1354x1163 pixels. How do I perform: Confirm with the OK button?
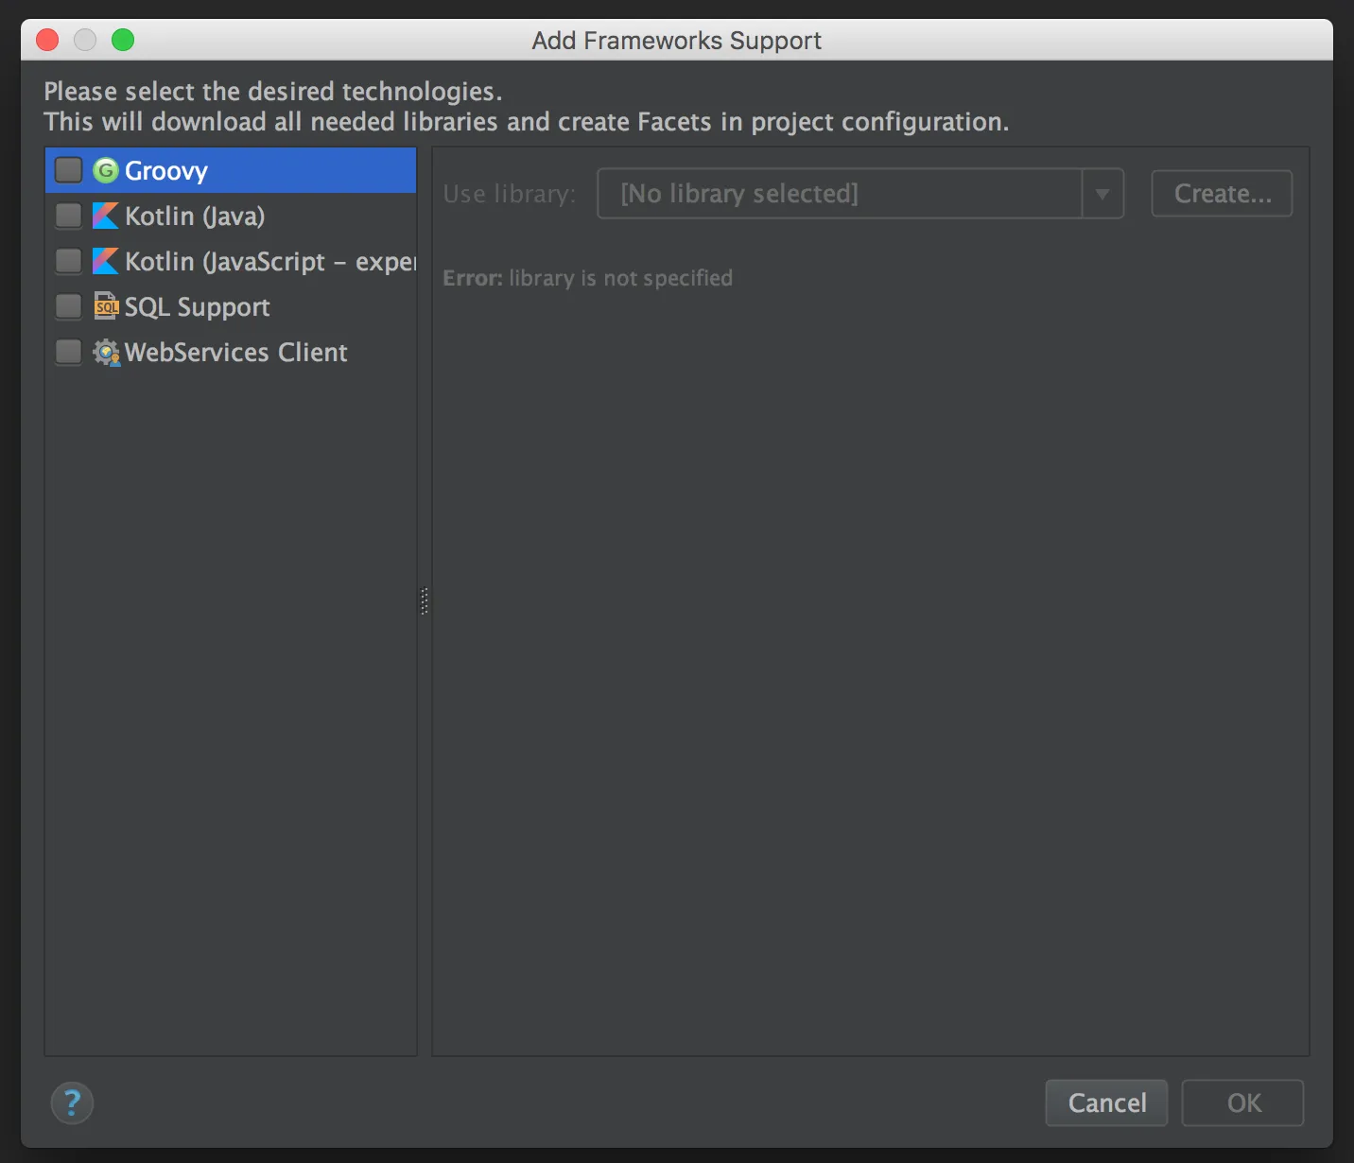coord(1243,1102)
